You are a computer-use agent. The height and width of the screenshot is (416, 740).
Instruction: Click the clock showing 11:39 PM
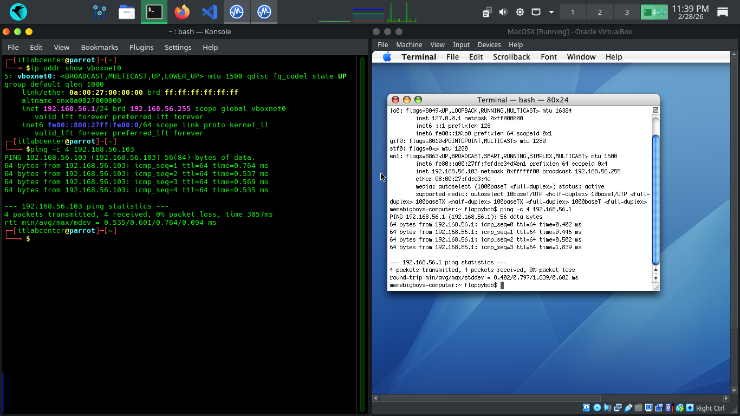pyautogui.click(x=690, y=12)
